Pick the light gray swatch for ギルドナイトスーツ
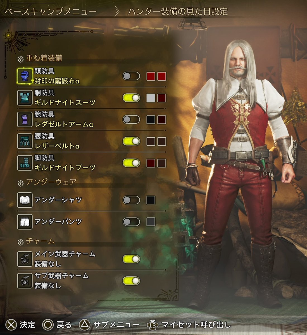Viewport: 307px width, 335px height. [151, 98]
